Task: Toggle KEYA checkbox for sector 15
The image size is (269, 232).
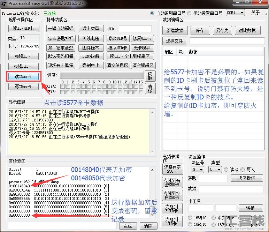Action: 141,87
